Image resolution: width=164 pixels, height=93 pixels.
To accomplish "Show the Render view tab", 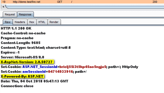I will click(x=54, y=22).
